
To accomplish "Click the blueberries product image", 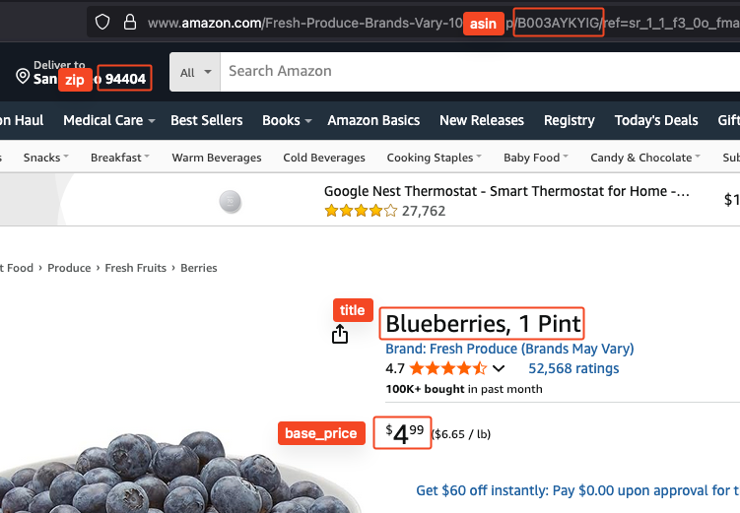I will (x=177, y=473).
